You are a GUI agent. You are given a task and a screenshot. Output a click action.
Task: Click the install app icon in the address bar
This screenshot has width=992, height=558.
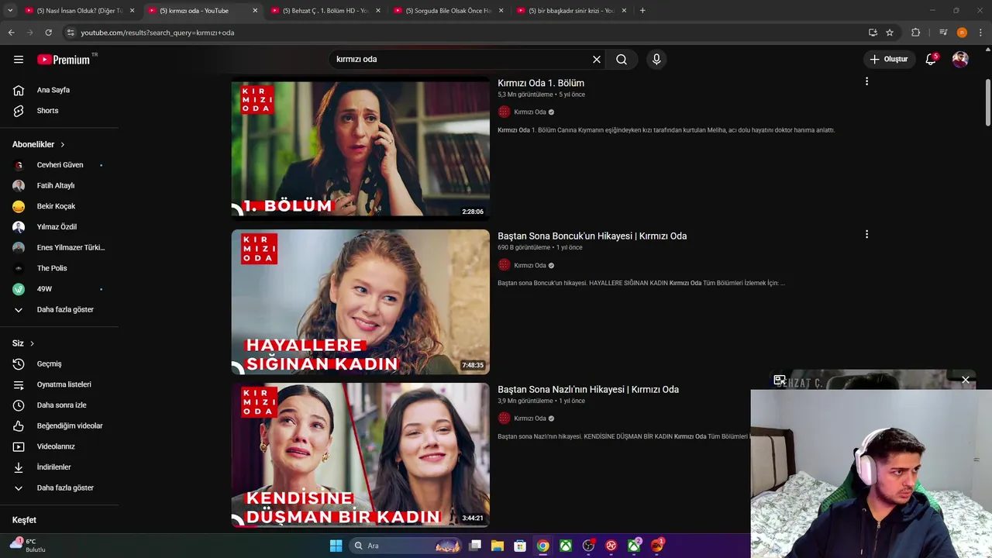tap(873, 33)
